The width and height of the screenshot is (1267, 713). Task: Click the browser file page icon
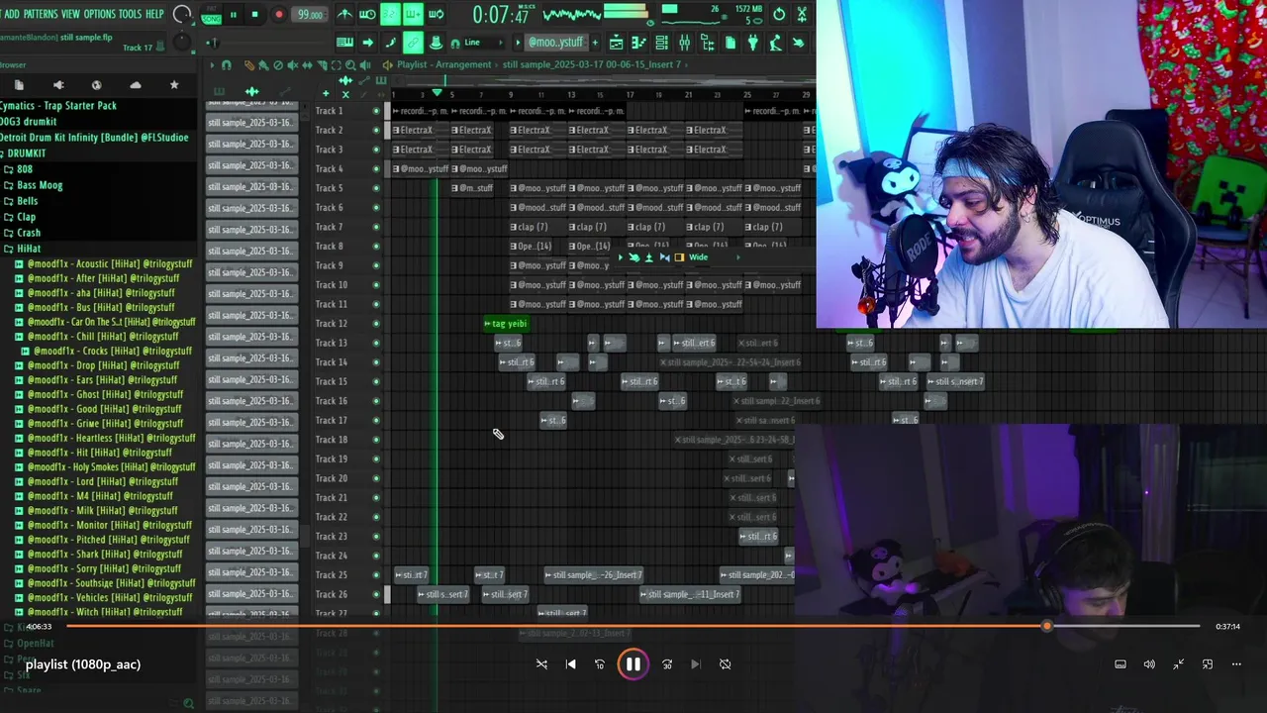point(19,85)
